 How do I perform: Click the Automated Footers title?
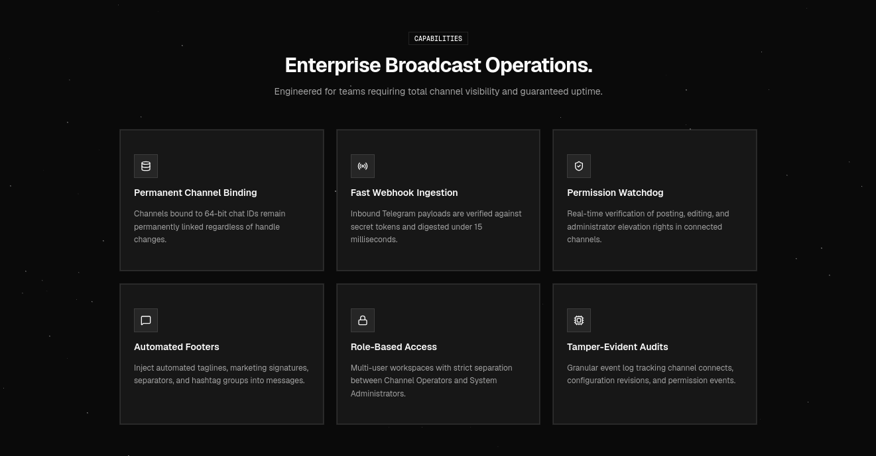click(176, 347)
